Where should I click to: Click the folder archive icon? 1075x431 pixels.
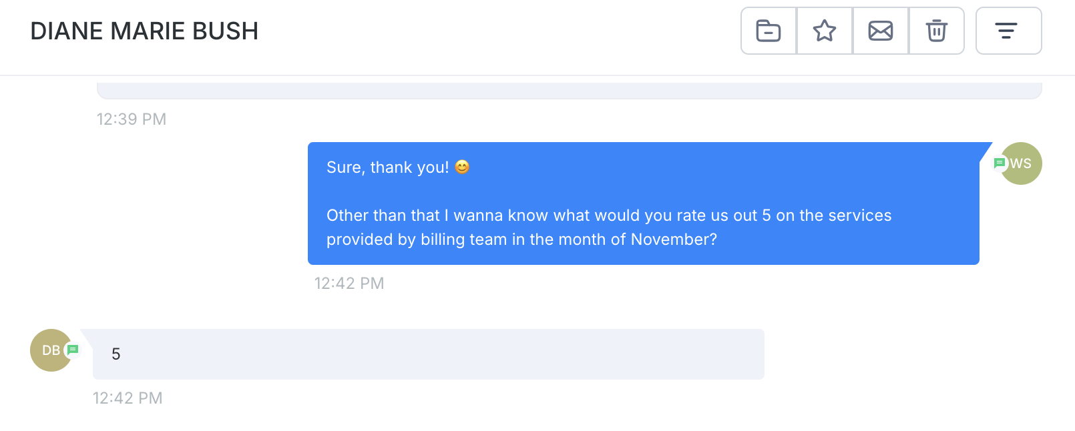[x=769, y=31]
